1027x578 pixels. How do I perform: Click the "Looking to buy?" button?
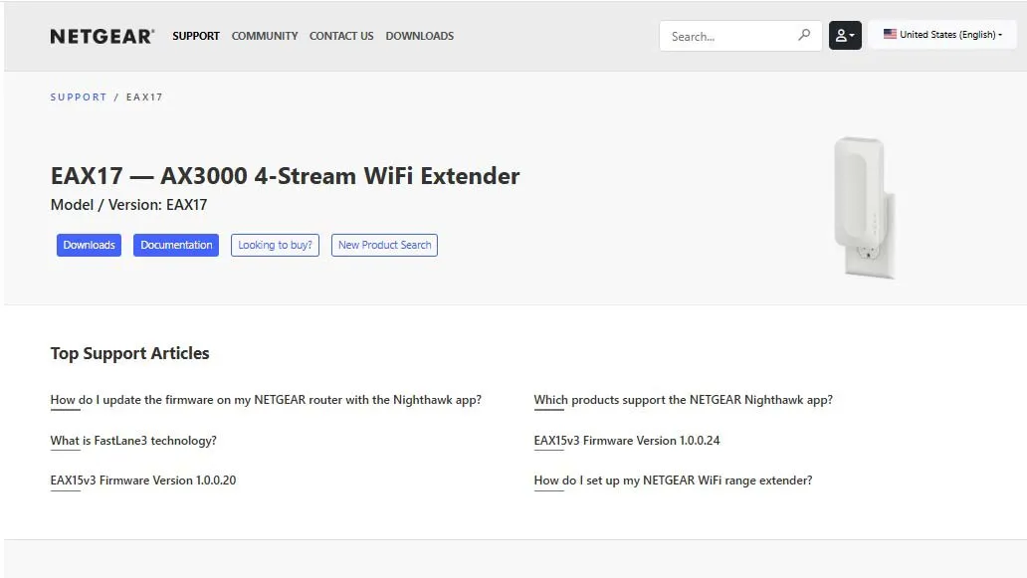tap(275, 245)
